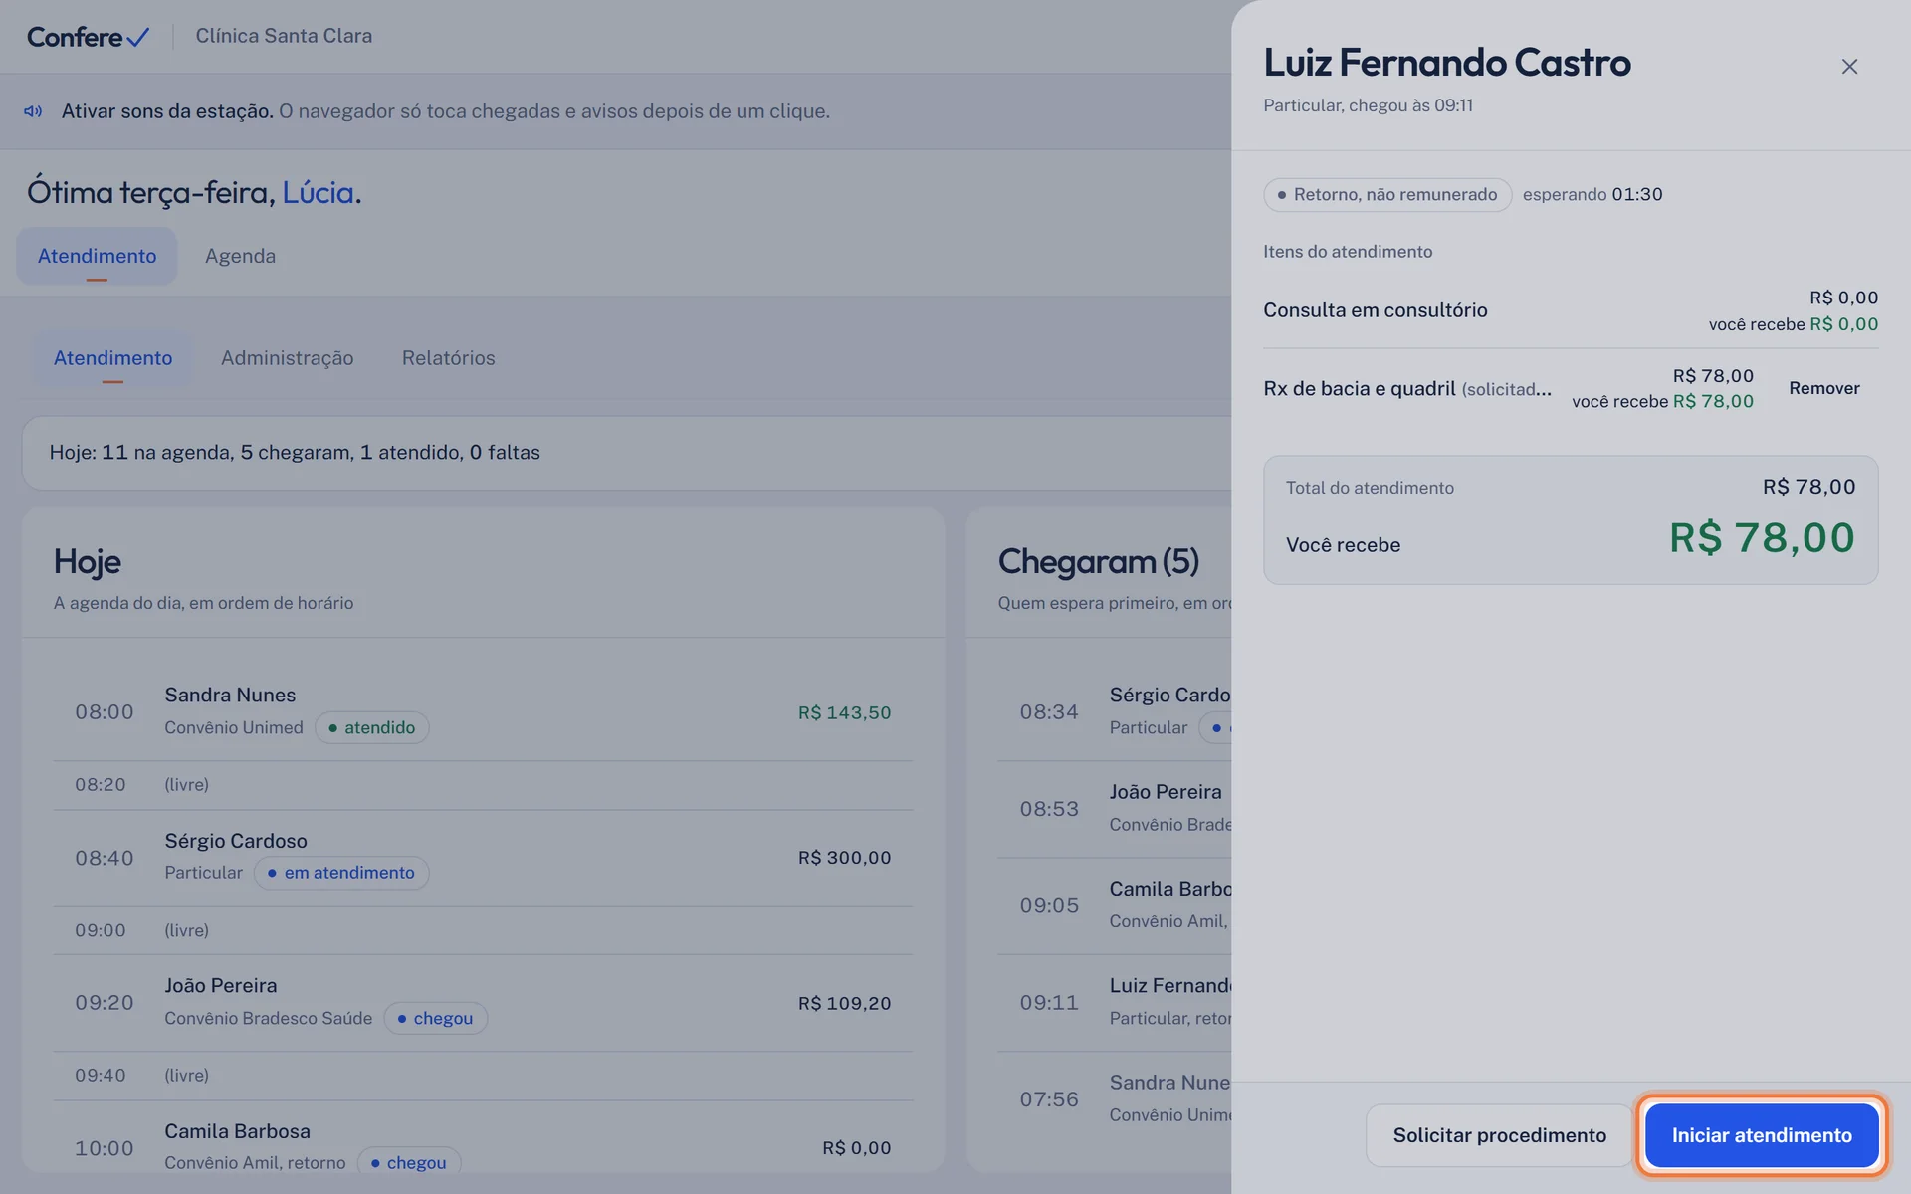Select the 08:34 Sérgio Cardoso arrival row
Viewport: 1911px width, 1194px height.
1115,712
